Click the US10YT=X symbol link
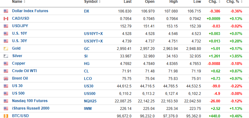Viewport: 249px width, 118px height. [93, 34]
